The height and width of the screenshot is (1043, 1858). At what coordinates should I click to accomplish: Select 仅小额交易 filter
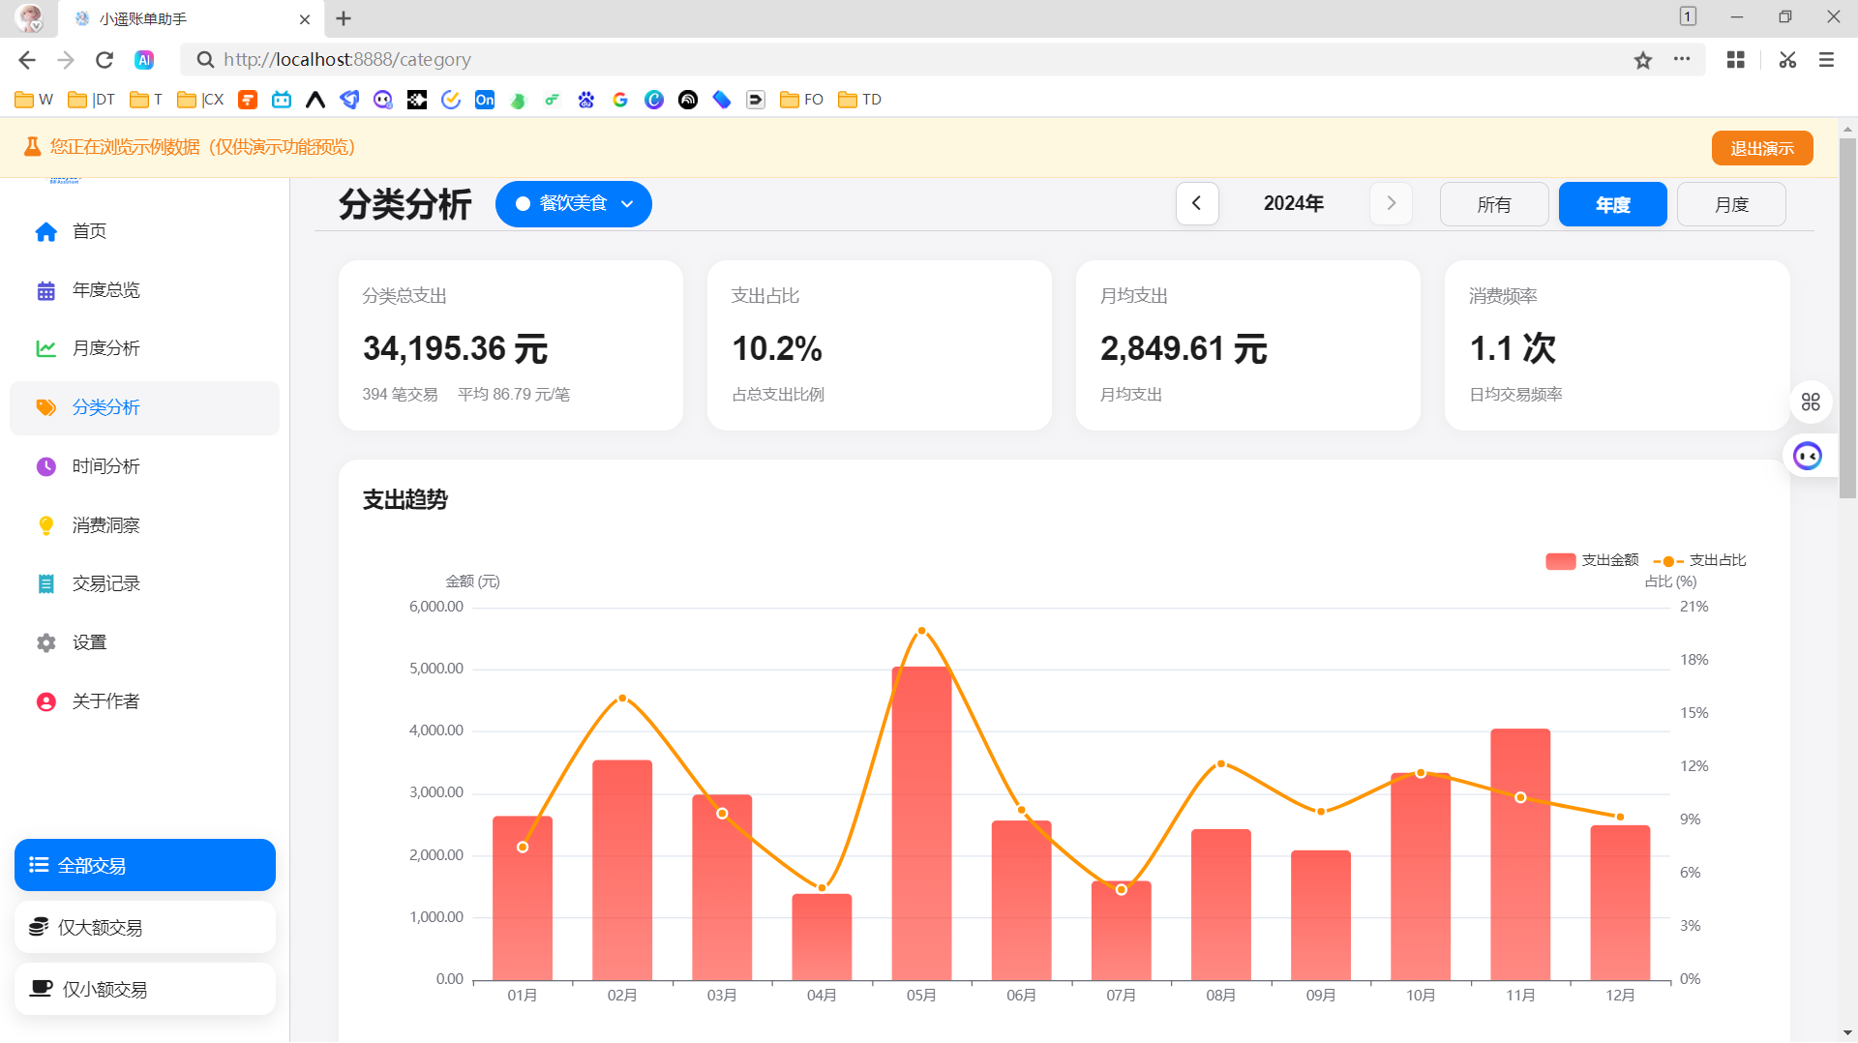[x=145, y=989]
